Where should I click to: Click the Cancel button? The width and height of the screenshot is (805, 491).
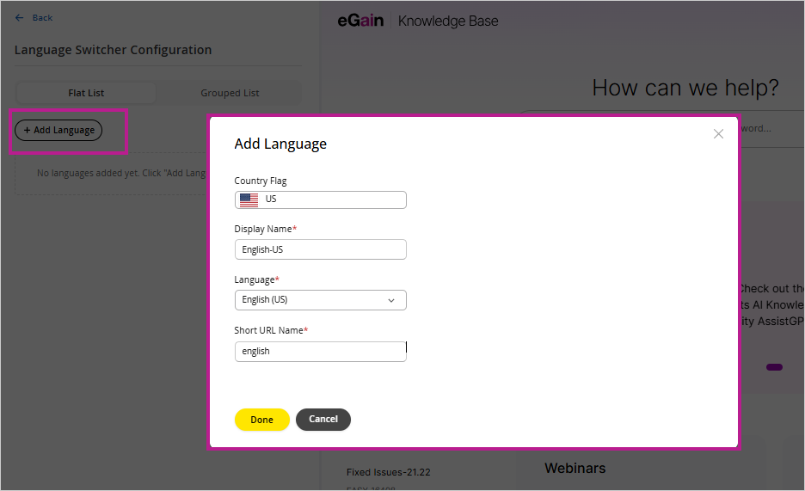pos(323,419)
